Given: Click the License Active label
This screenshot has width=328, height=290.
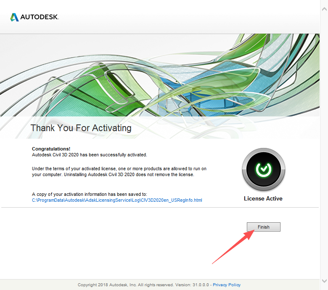Looking at the screenshot, I should tap(263, 198).
